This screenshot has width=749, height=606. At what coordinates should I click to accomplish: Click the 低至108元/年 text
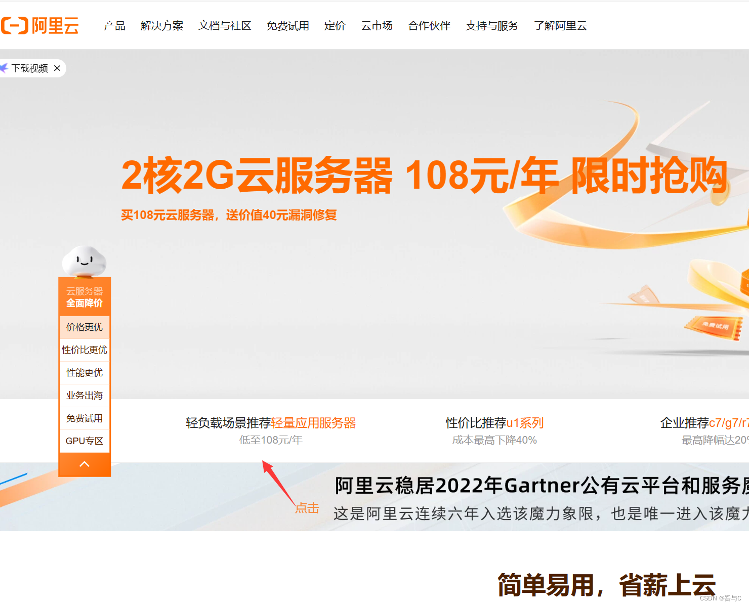tap(271, 440)
